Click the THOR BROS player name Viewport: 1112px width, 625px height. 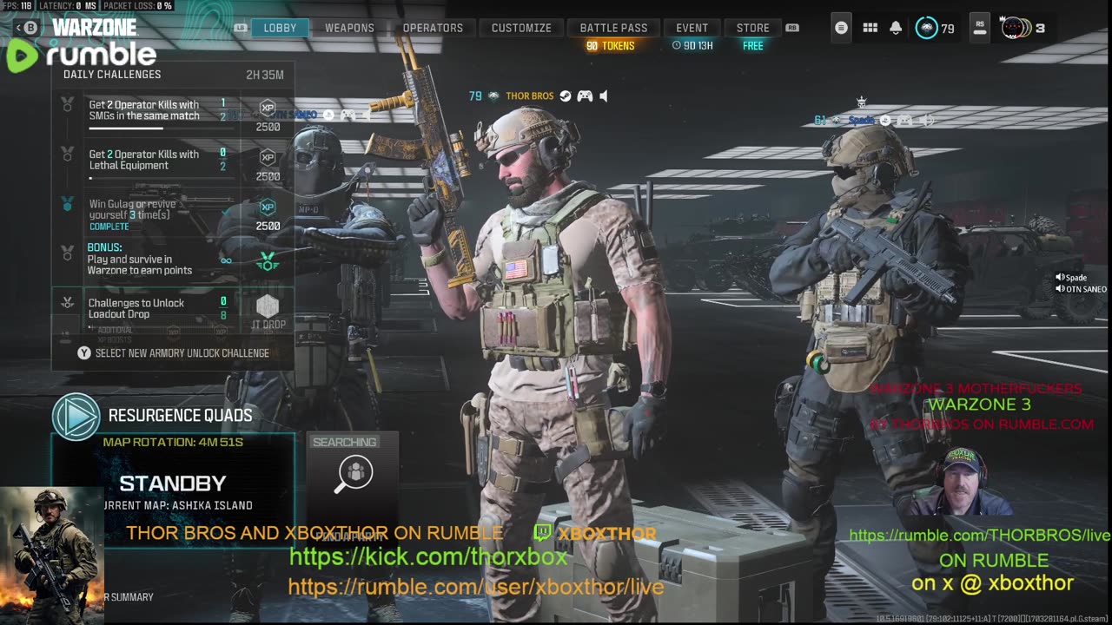pos(530,96)
